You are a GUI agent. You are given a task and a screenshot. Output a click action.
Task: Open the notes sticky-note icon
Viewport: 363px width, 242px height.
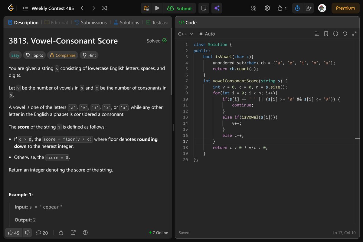coord(204,8)
